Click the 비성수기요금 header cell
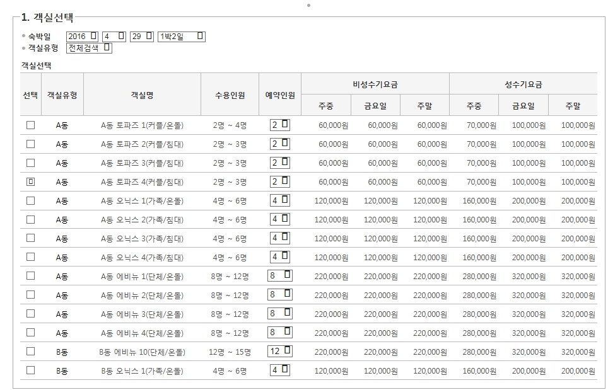 [375, 84]
